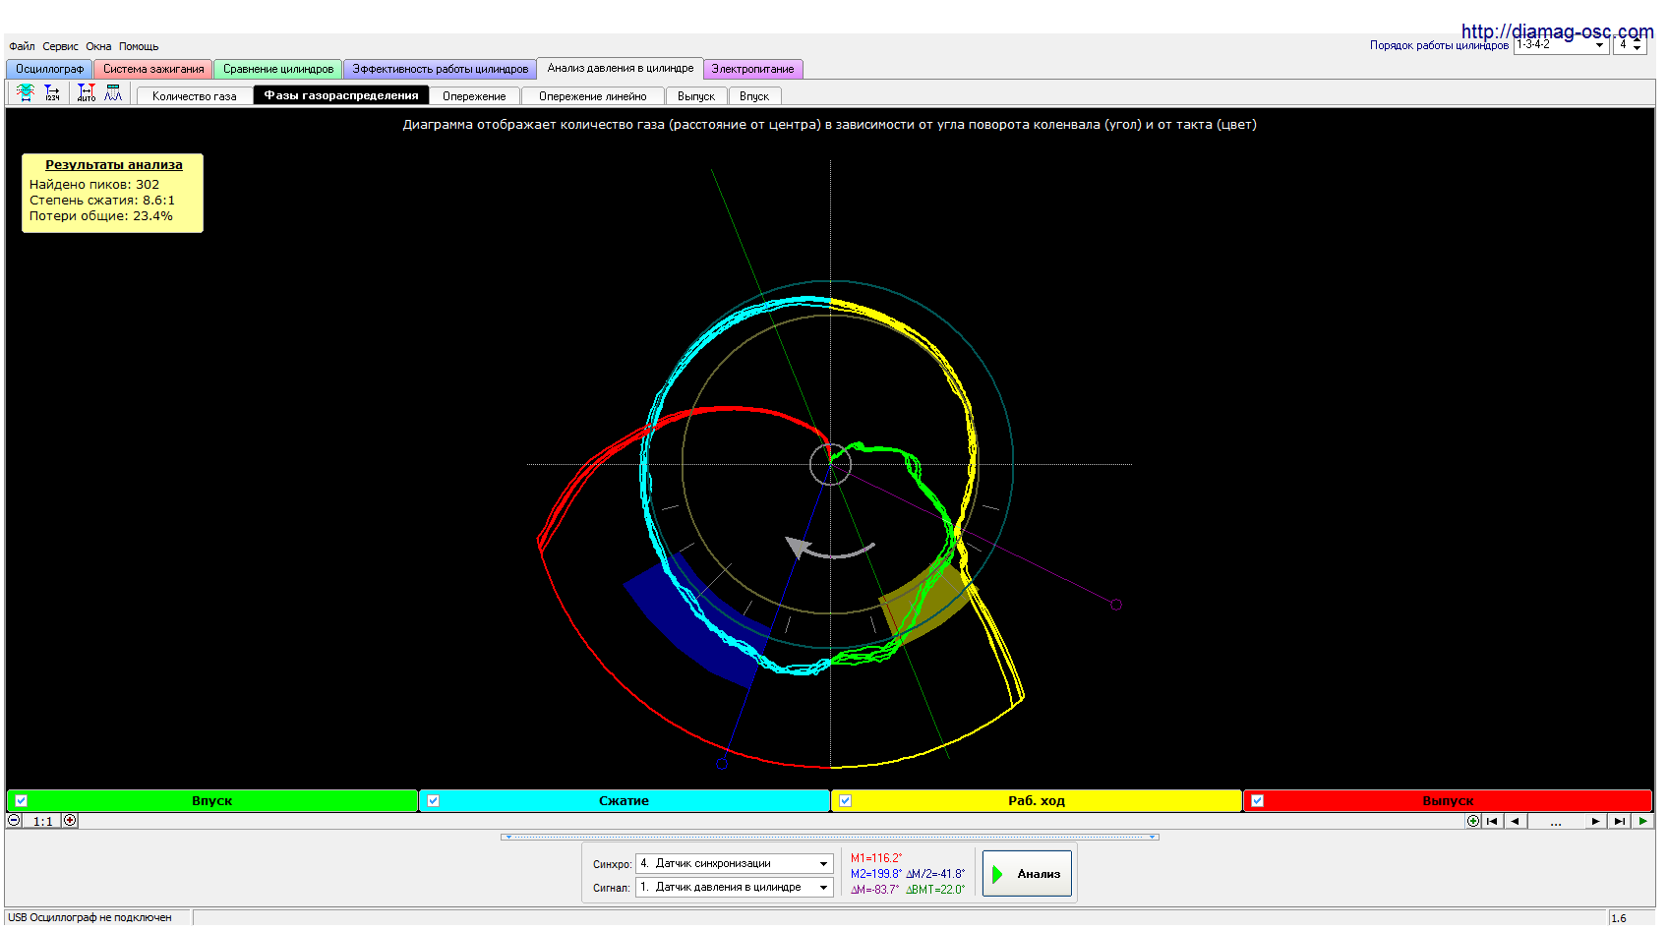Open the Помощь menu
Screen dimensions: 1668x930
[139, 46]
